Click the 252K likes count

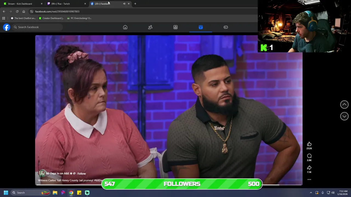click(309, 149)
